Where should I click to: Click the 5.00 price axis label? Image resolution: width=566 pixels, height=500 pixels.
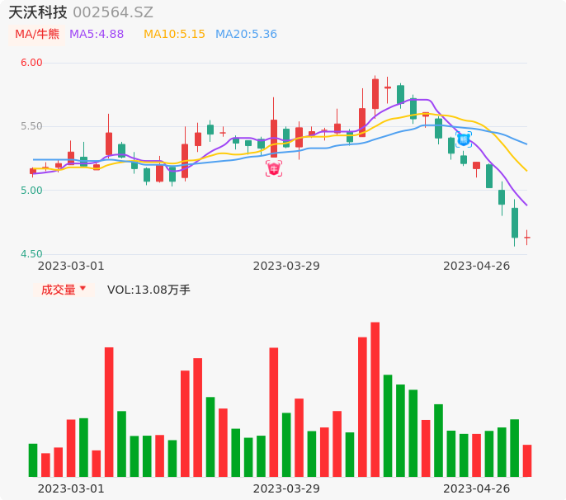(x=31, y=191)
